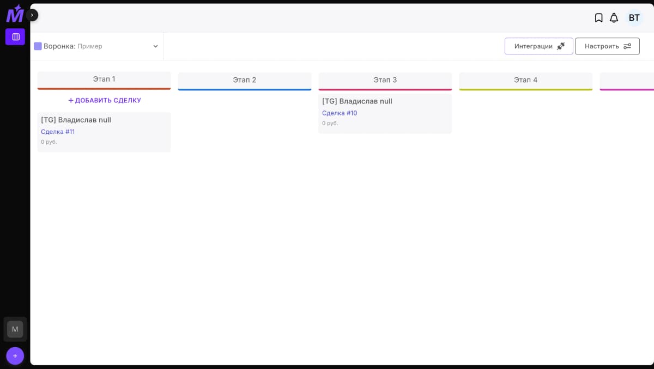This screenshot has width=654, height=369.
Task: Select the Этап 4 column header
Action: point(525,80)
